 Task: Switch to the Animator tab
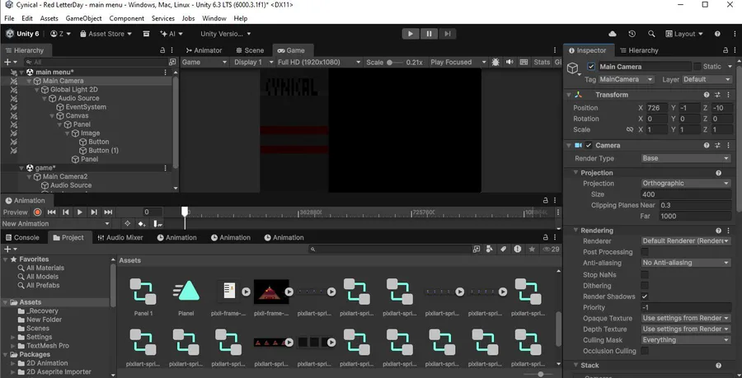(x=204, y=50)
